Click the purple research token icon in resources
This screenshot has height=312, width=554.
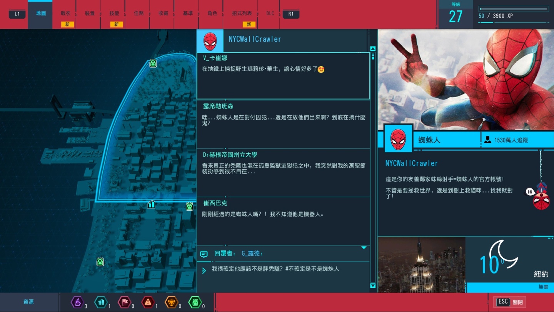77,302
